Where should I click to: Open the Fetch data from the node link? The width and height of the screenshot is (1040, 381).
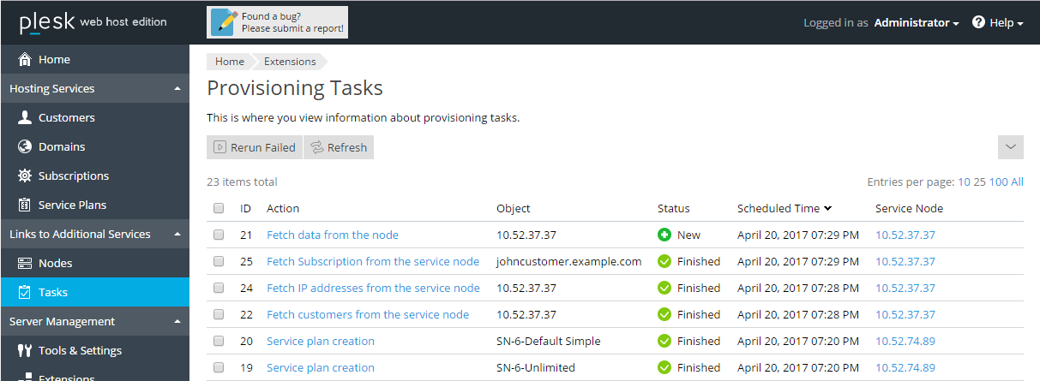333,235
